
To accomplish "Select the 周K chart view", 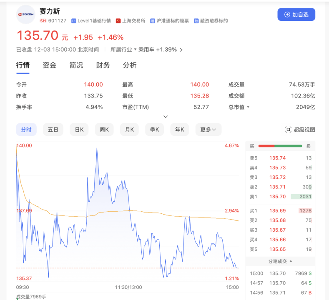I will pyautogui.click(x=104, y=130).
